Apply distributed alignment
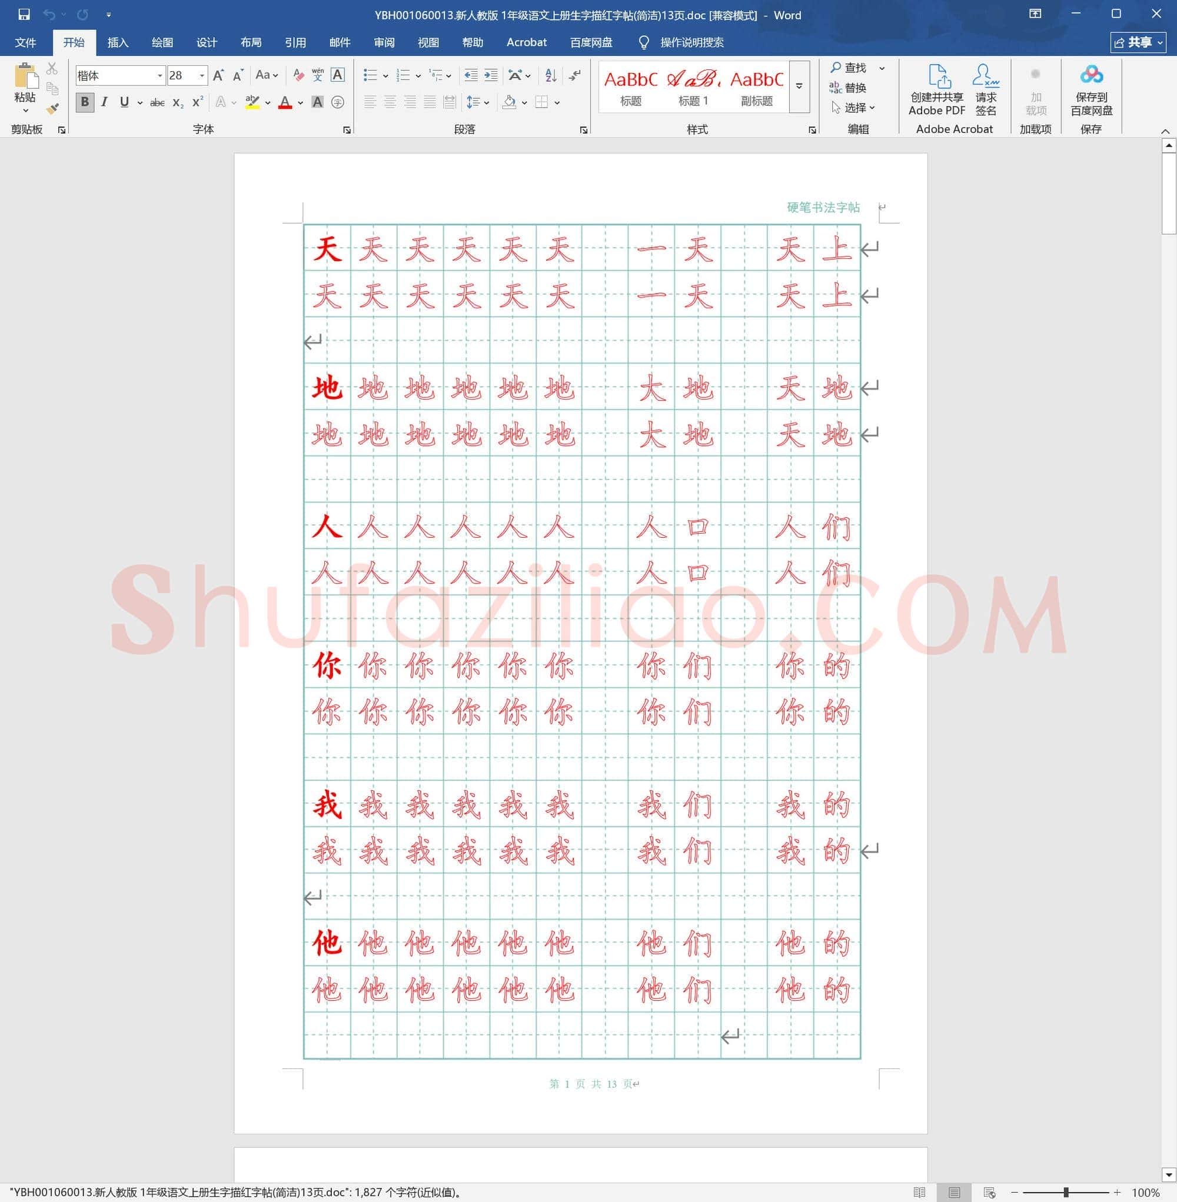This screenshot has width=1177, height=1202. coord(450,102)
